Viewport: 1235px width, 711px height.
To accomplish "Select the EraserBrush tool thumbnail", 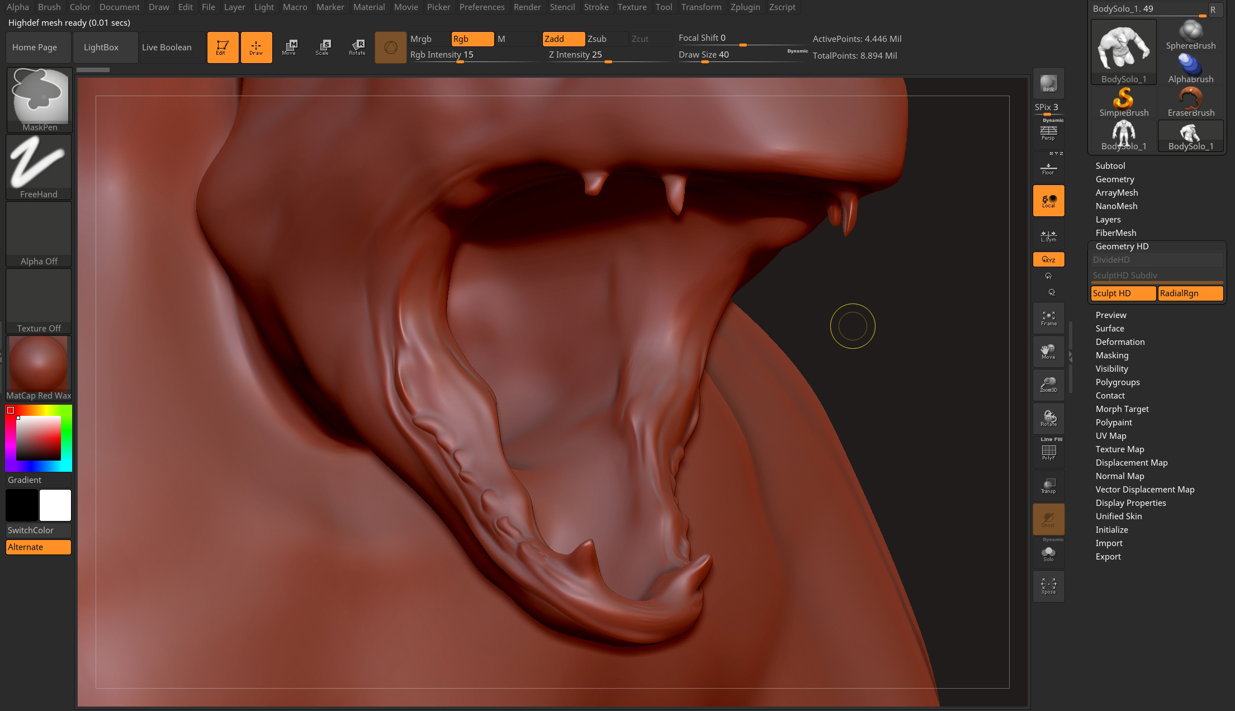I will [1191, 102].
